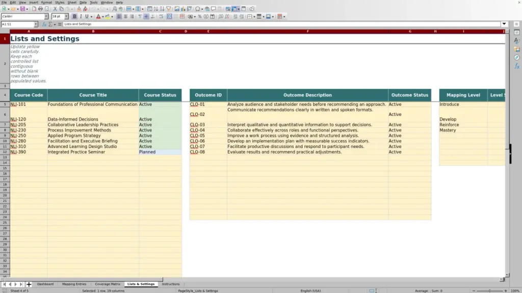Open the Data menu
The image size is (522, 293).
pyautogui.click(x=83, y=3)
